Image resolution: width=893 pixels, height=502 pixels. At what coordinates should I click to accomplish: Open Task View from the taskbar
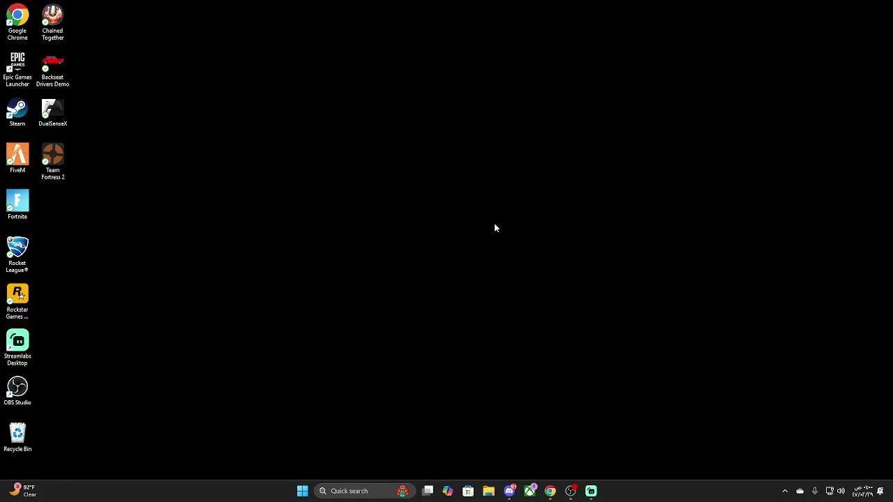(428, 491)
